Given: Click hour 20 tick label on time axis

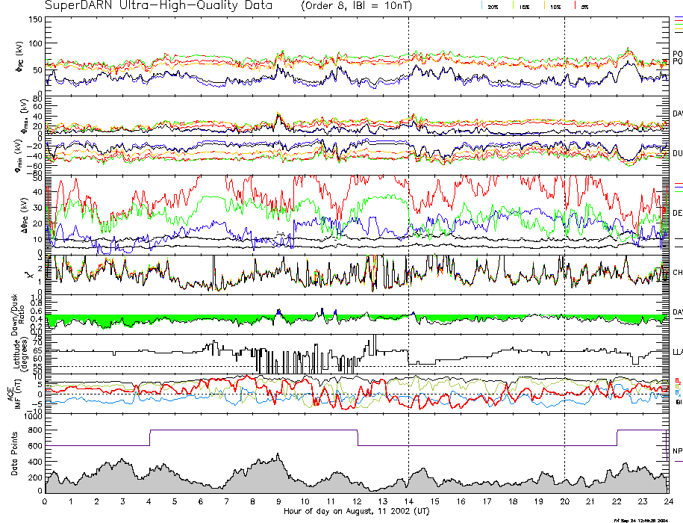Looking at the screenshot, I should pos(564,501).
